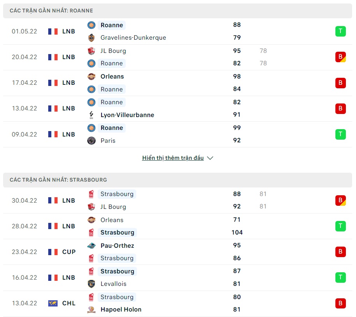Screen dimensions: 356x317
Task: Expand the chevron next to Hiển thị thêm trận đấu
Action: (x=210, y=158)
